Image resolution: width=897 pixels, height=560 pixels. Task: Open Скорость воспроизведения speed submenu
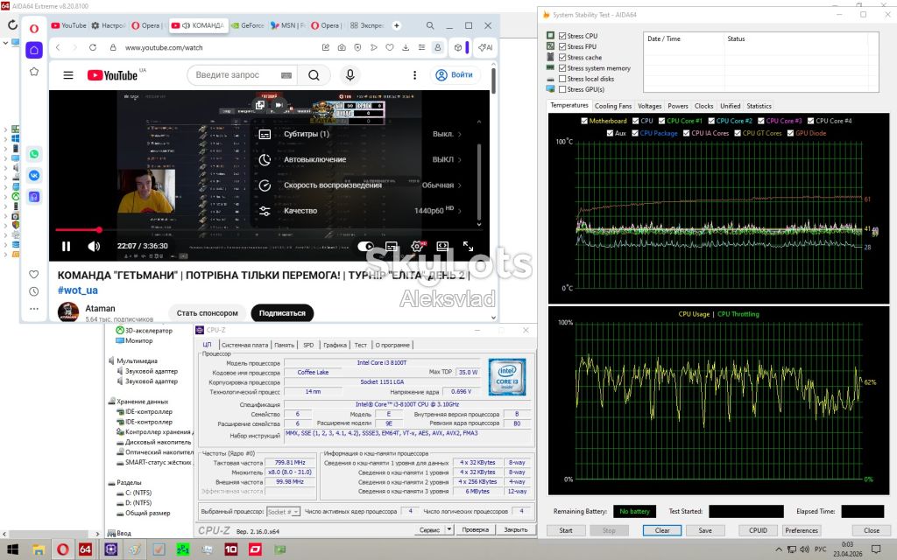point(362,185)
